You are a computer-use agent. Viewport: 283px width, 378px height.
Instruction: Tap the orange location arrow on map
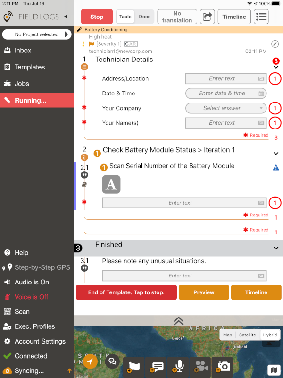(x=90, y=362)
